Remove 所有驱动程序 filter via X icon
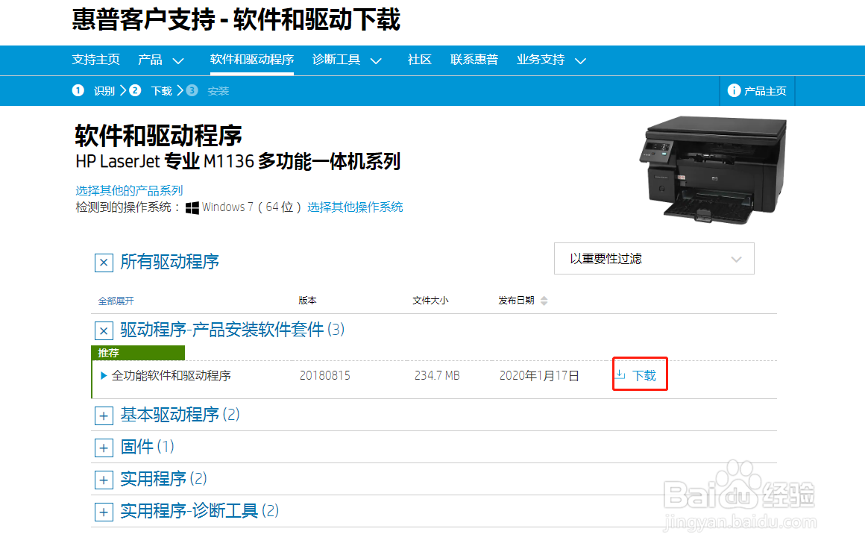Image resolution: width=865 pixels, height=552 pixels. (x=104, y=263)
